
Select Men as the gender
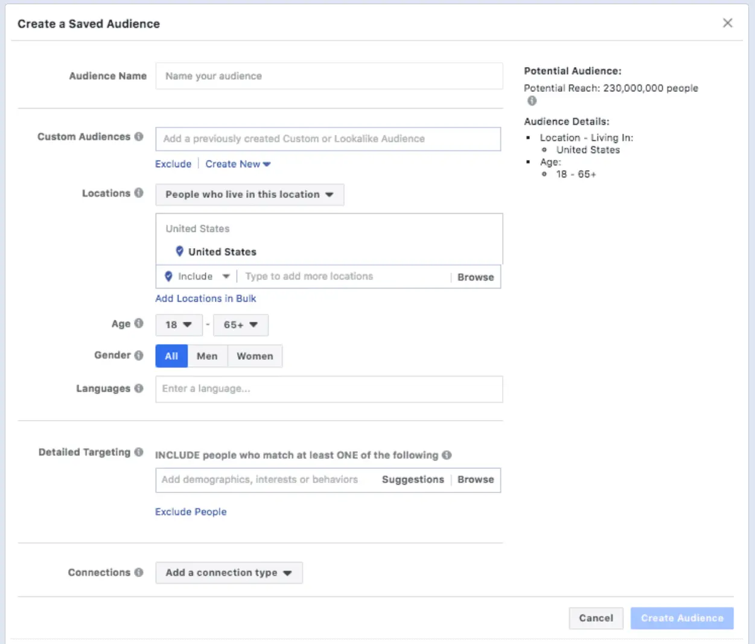[x=207, y=356]
